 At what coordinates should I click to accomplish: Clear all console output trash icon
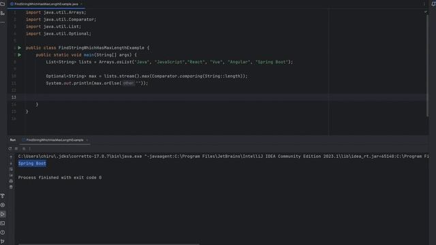click(11, 187)
